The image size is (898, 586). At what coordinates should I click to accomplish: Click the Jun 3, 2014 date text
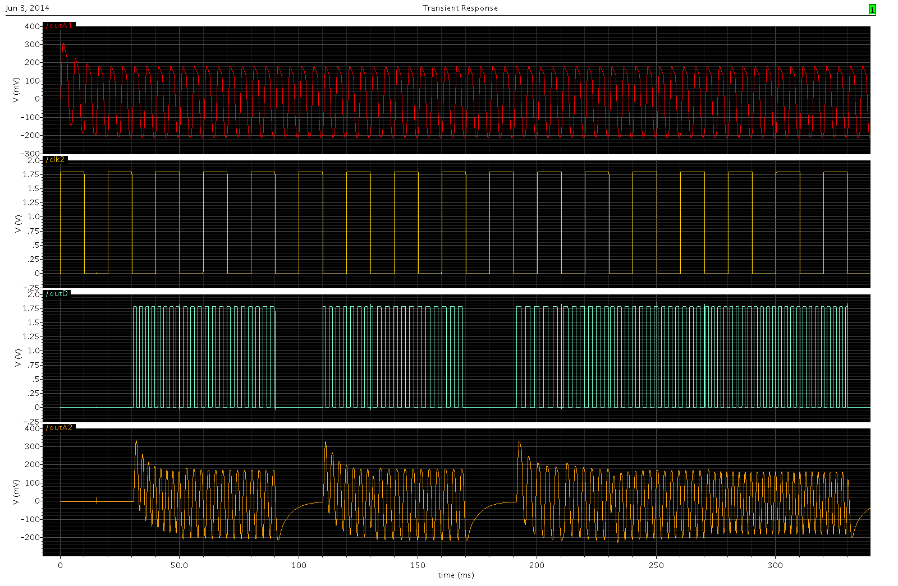tap(28, 8)
